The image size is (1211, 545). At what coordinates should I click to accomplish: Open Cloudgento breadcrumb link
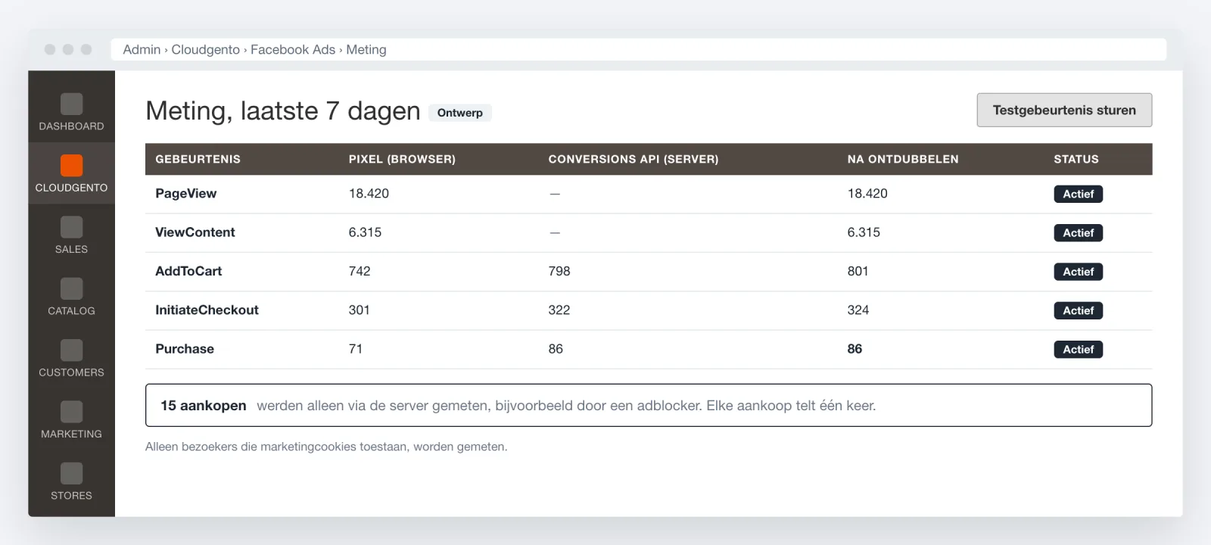[x=205, y=49]
